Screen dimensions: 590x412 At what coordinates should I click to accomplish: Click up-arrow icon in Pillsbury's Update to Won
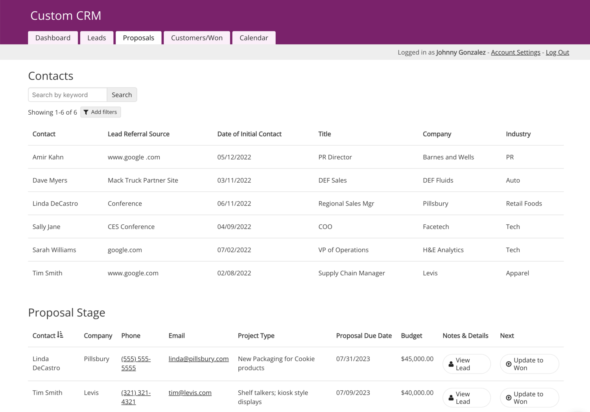coord(509,364)
